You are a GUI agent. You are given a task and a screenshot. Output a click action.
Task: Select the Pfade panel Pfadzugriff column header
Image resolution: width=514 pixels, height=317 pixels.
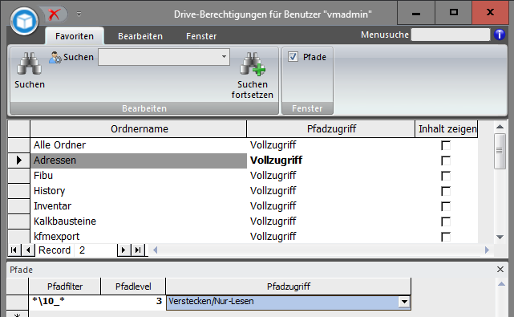click(289, 287)
